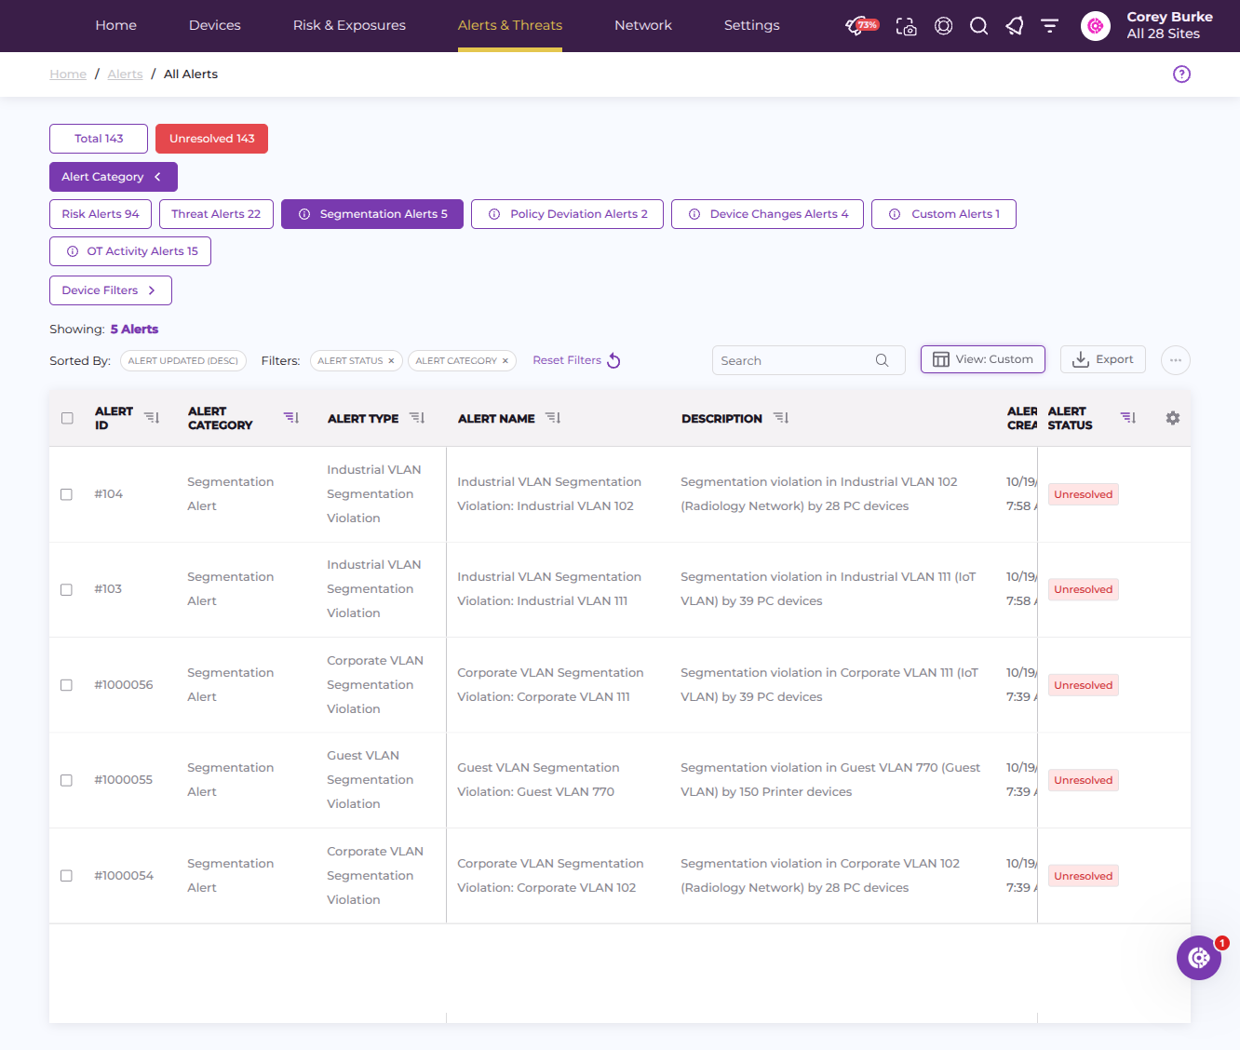The width and height of the screenshot is (1240, 1050).
Task: Toggle the select-all checkbox in table header
Action: pyautogui.click(x=67, y=418)
